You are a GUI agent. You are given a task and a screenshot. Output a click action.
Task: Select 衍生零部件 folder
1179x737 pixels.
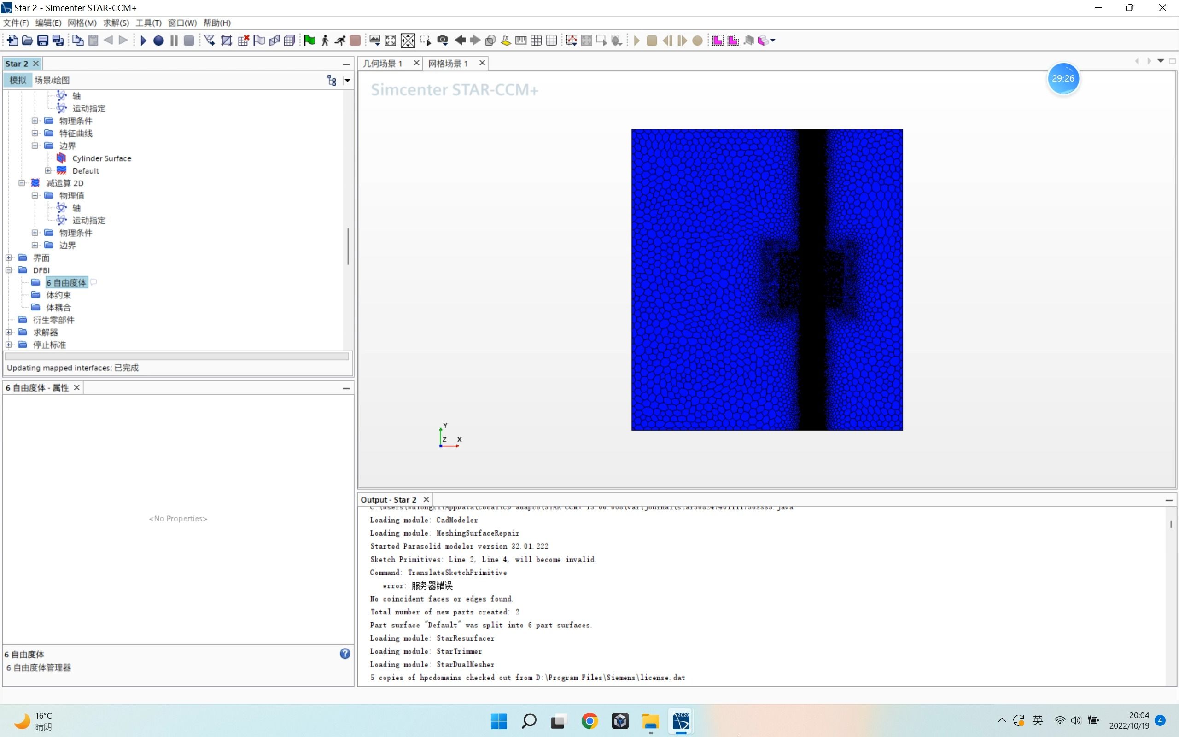click(x=53, y=320)
